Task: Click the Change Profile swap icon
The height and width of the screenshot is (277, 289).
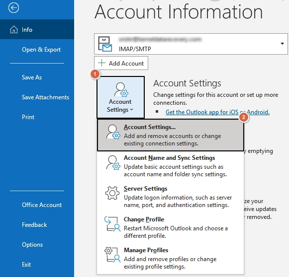Action: click(112, 224)
